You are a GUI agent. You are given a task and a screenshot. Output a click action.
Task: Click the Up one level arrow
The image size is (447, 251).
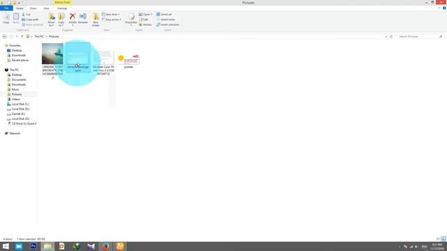click(x=22, y=36)
